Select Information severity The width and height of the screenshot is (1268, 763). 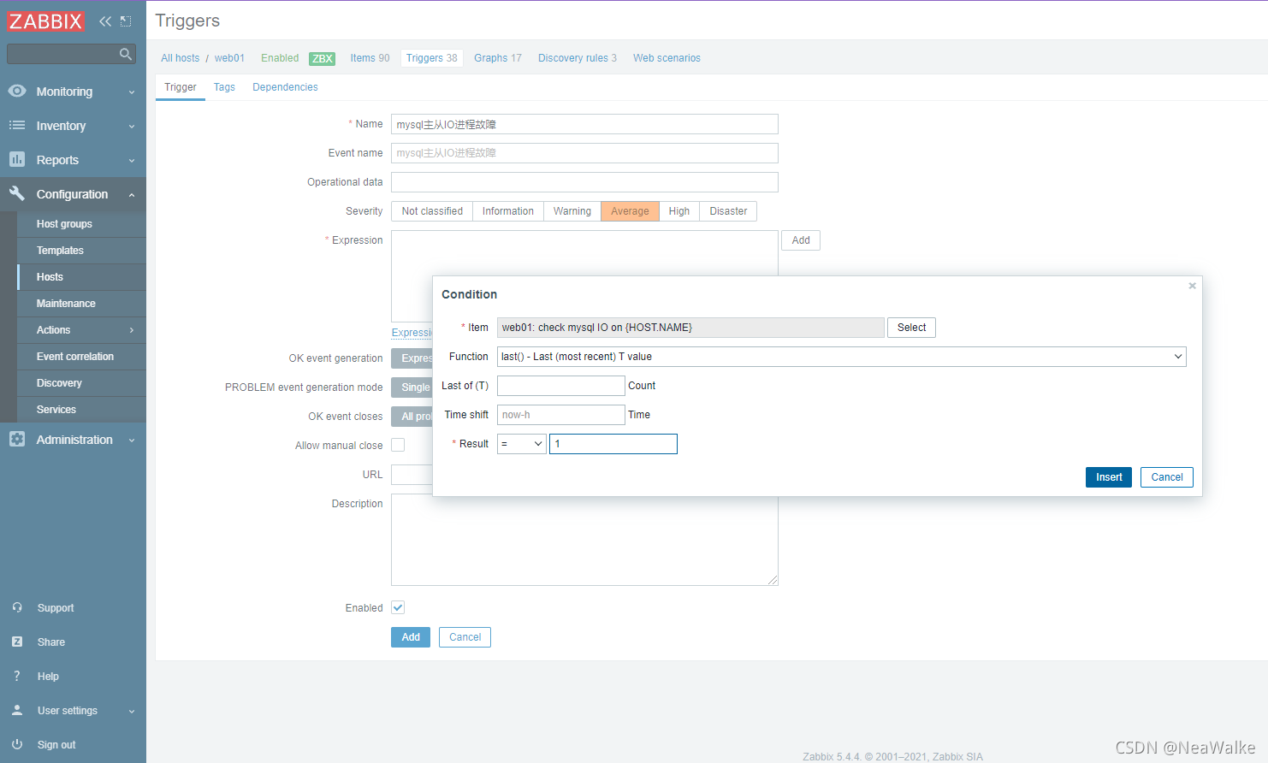[508, 211]
